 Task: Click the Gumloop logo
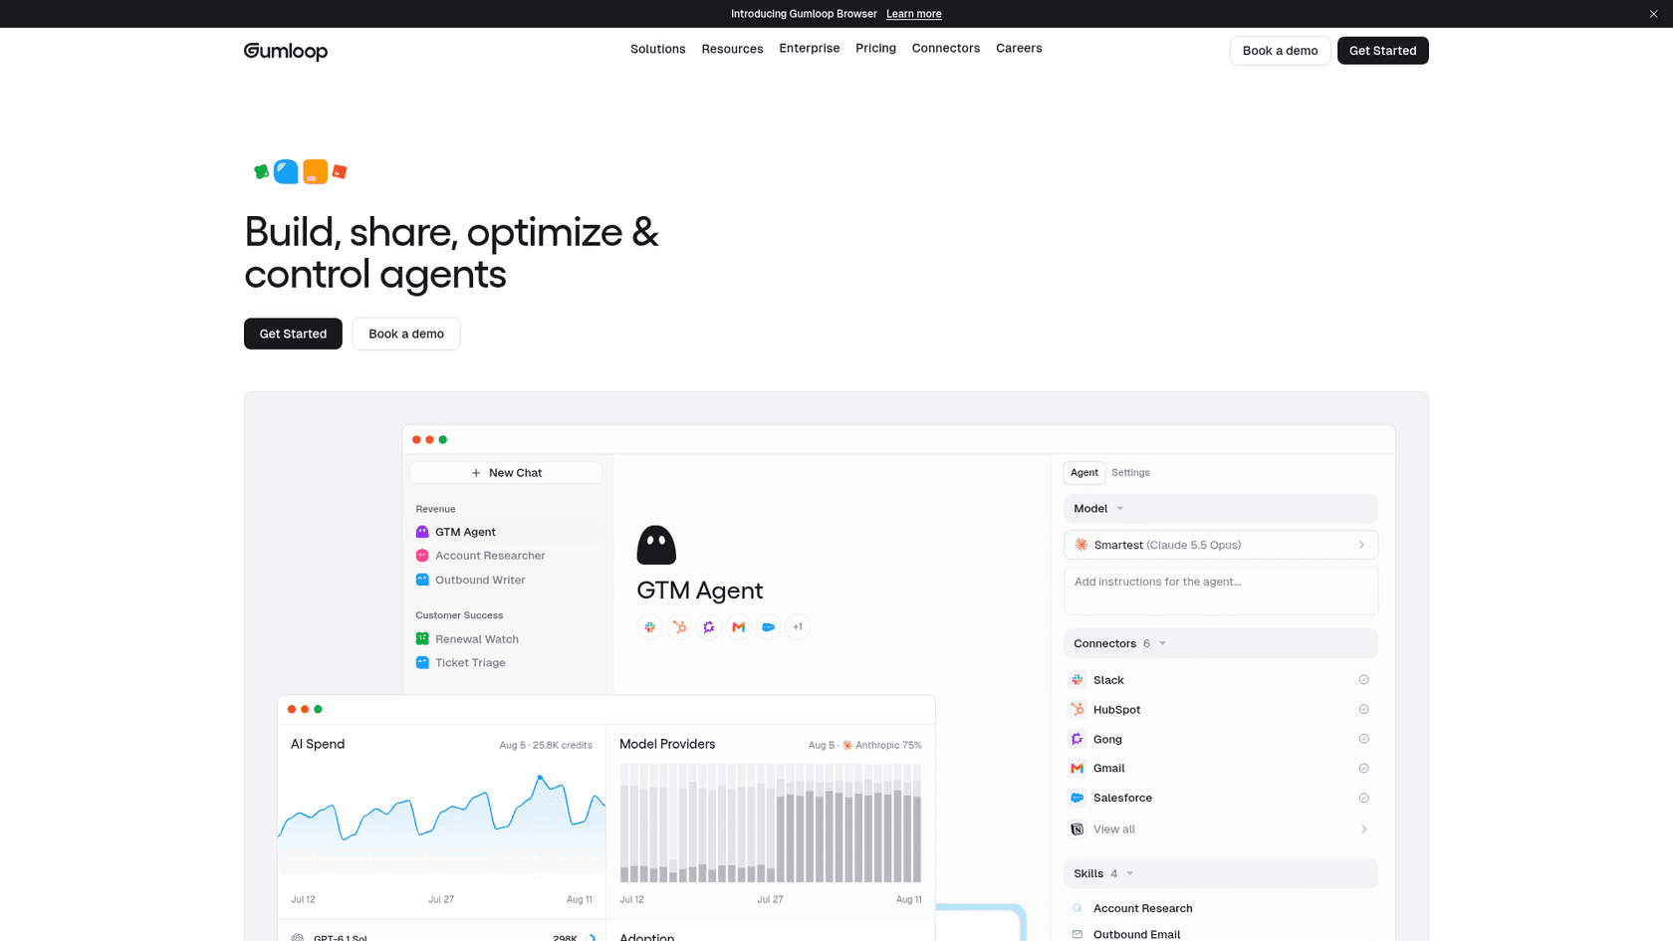tap(286, 51)
